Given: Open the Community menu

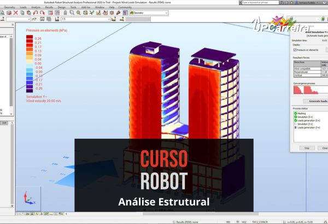Looking at the screenshot, I should (x=125, y=7).
